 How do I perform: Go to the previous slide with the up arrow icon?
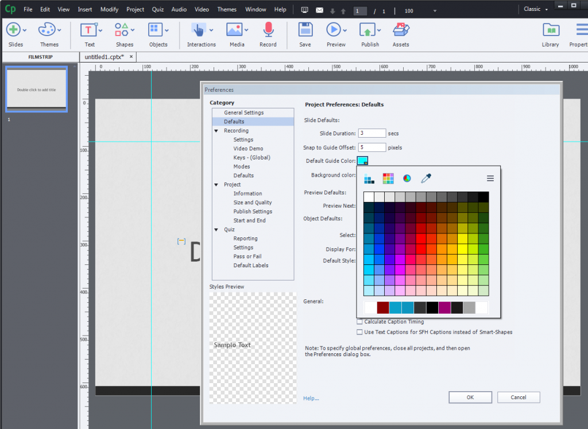pos(343,11)
